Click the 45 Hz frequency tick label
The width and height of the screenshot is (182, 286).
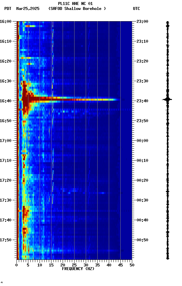point(120,265)
